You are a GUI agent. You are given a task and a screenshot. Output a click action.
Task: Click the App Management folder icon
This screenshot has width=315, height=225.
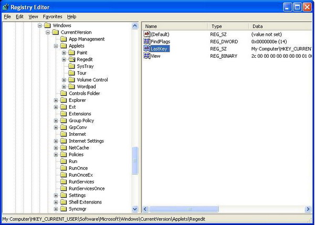point(64,39)
